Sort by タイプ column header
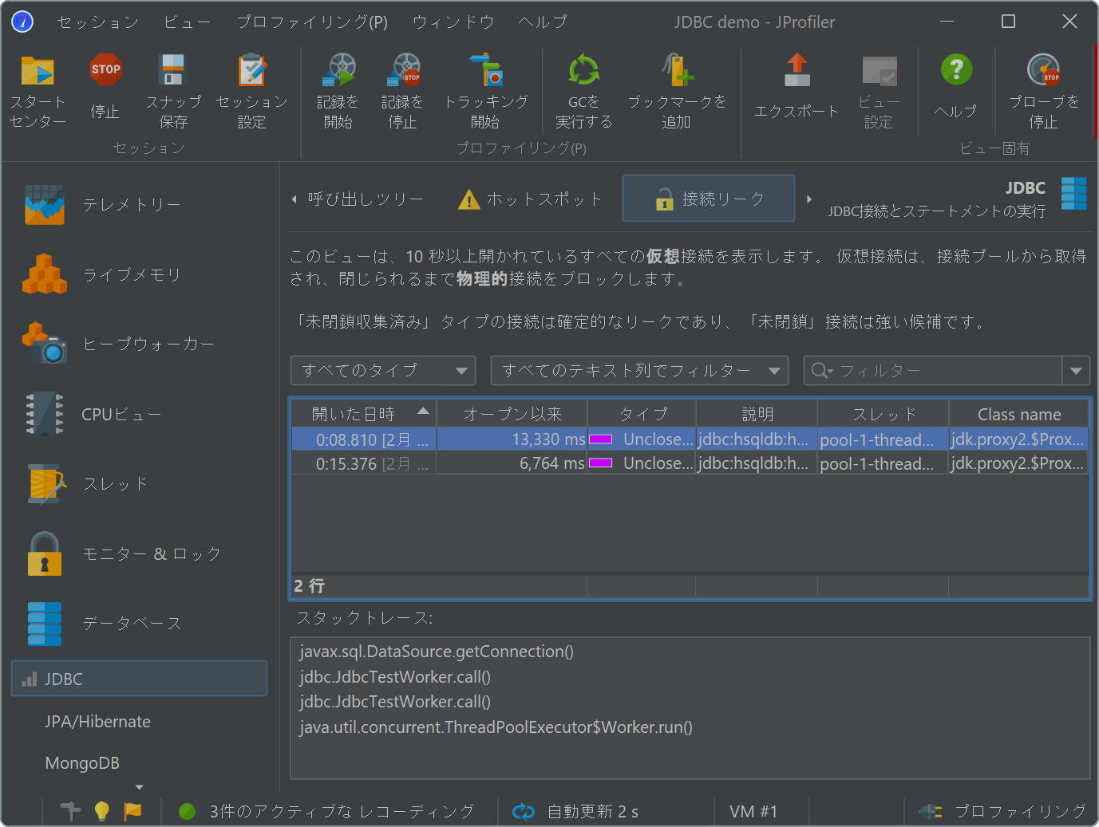The height and width of the screenshot is (827, 1099). coord(642,414)
